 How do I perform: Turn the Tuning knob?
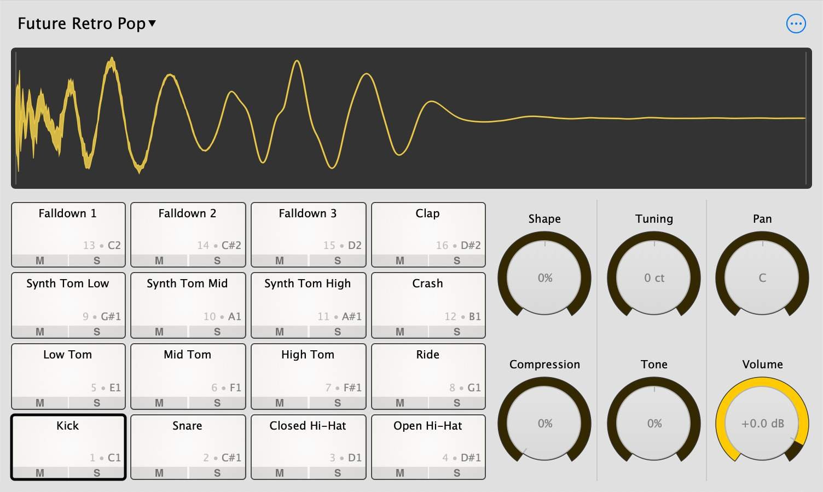pos(653,278)
